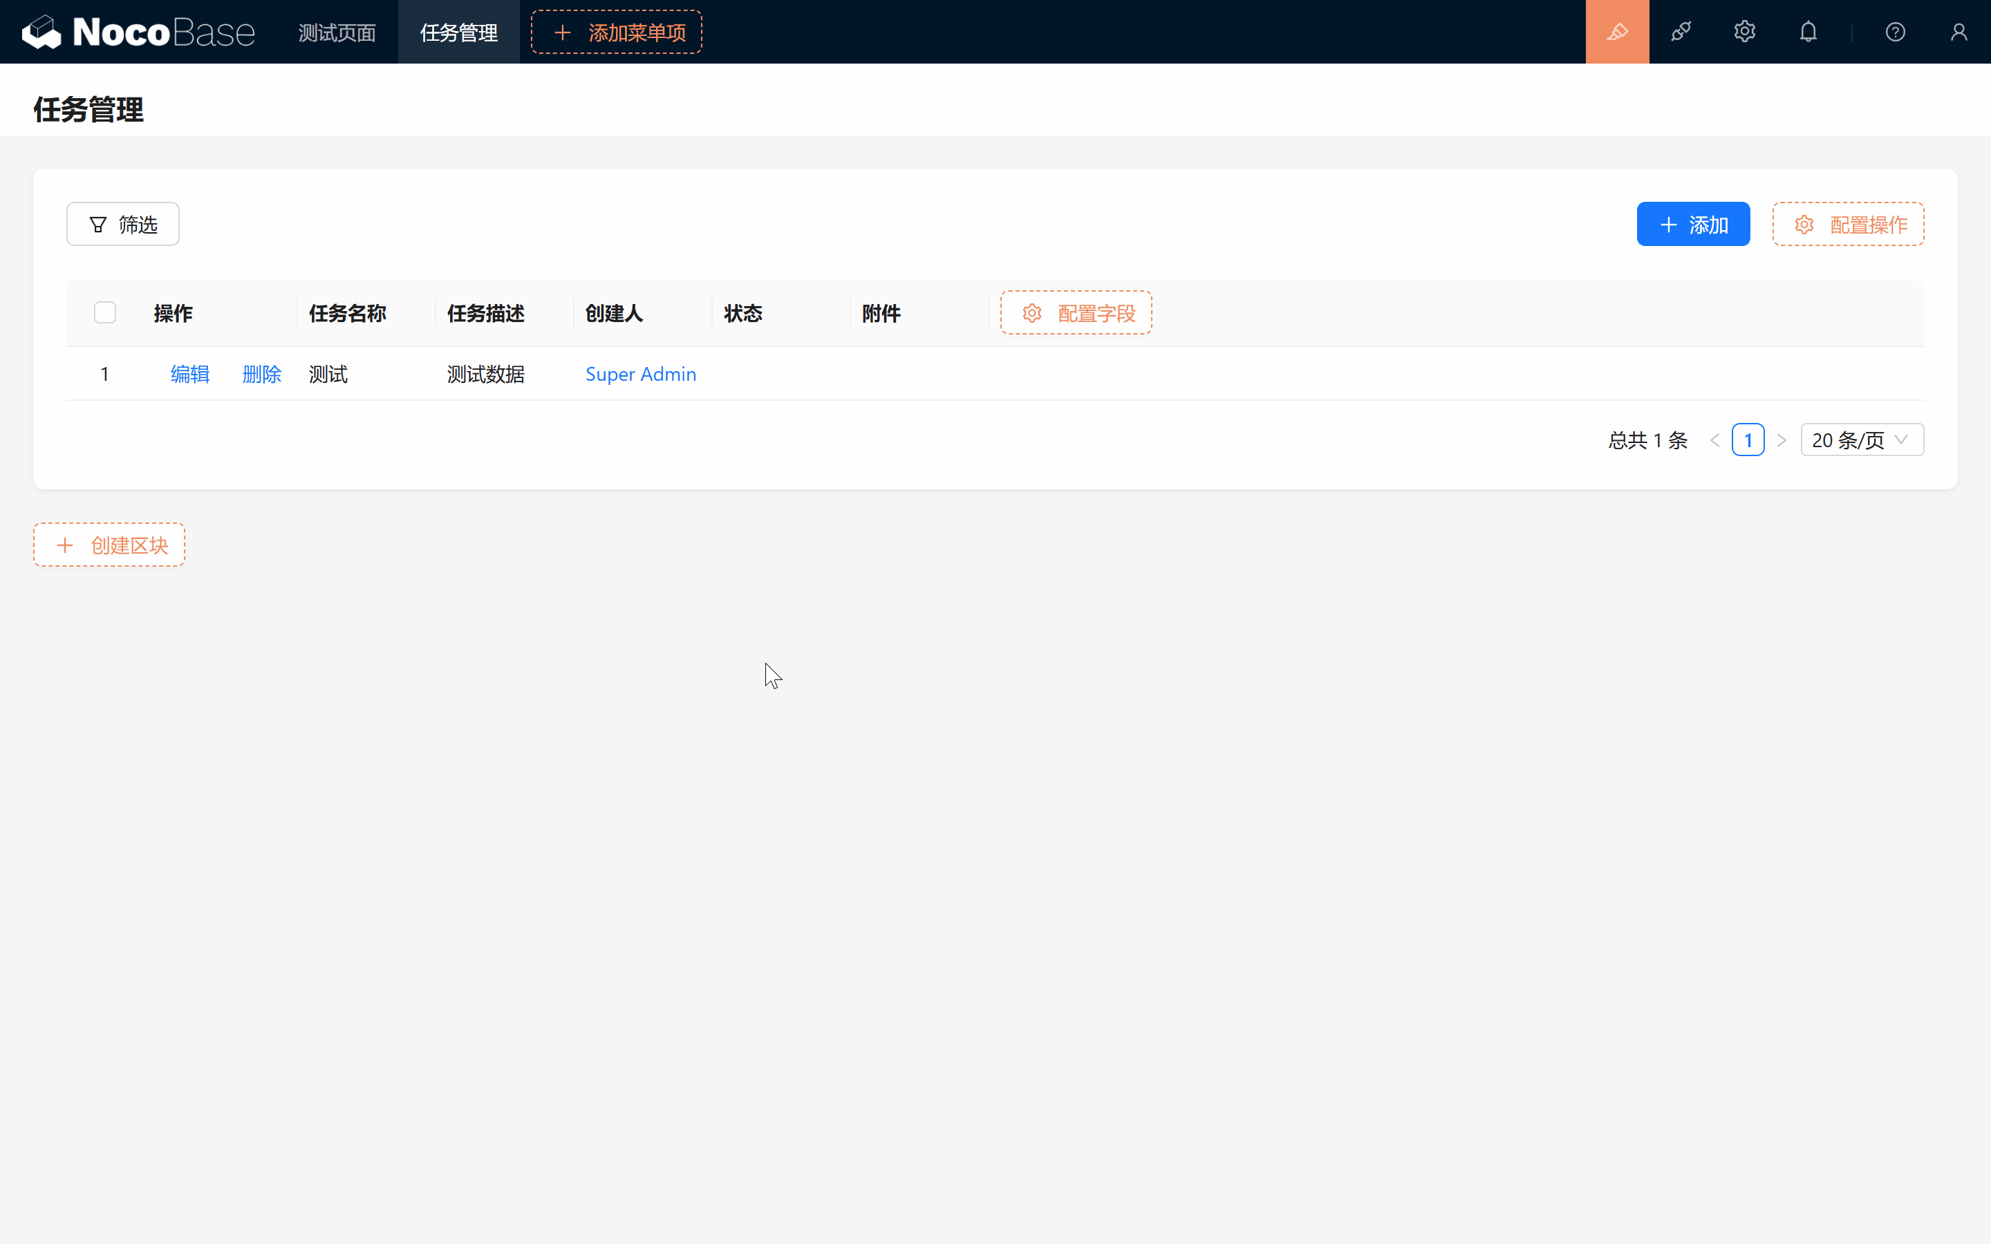Enable the 筛选 filter toggle
This screenshot has height=1244, width=1991.
point(122,224)
